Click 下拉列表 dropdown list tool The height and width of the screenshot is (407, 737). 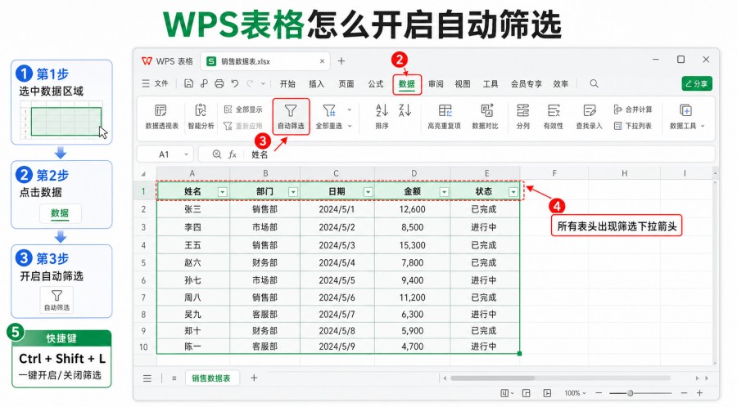tap(633, 126)
